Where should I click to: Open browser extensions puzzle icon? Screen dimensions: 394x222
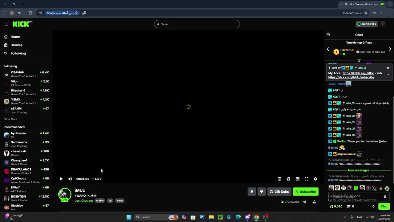[30, 13]
